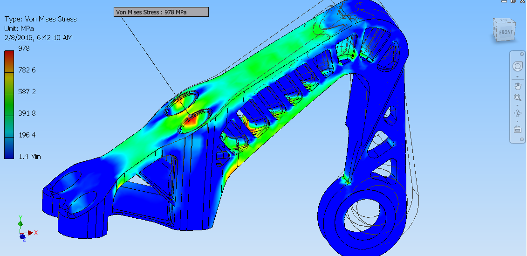This screenshot has height=256, width=527.
Task: Click the 391.8 legend value
Action: 27,113
